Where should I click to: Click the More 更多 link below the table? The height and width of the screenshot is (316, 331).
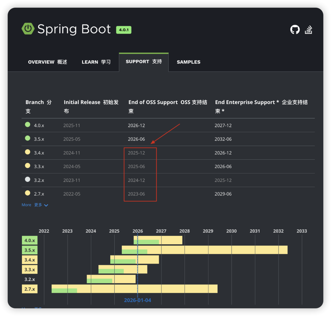click(26, 205)
